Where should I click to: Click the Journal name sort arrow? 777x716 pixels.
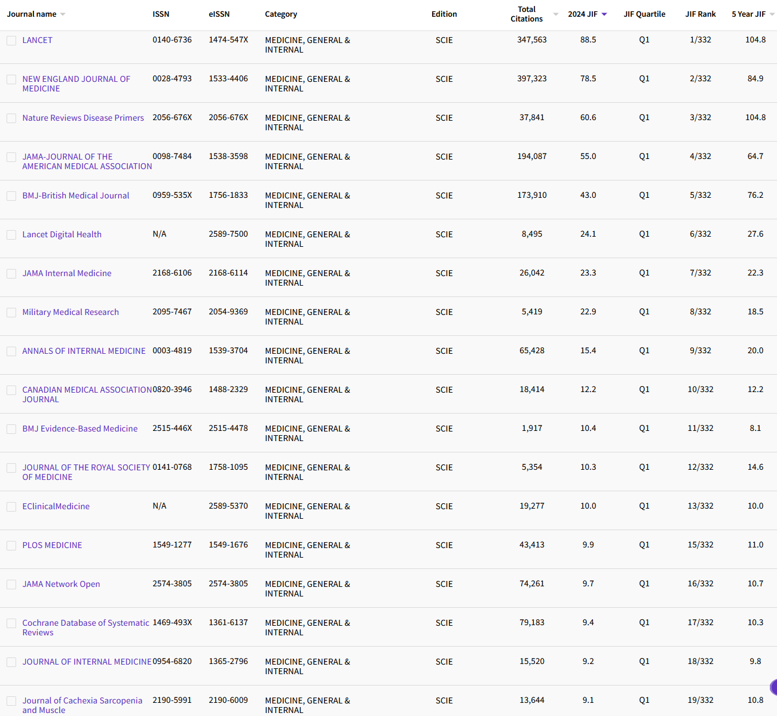(63, 14)
